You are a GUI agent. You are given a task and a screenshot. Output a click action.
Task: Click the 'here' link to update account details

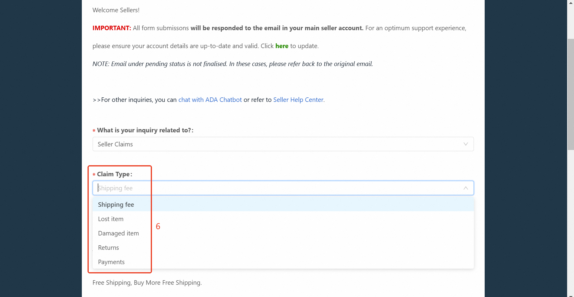[281, 46]
